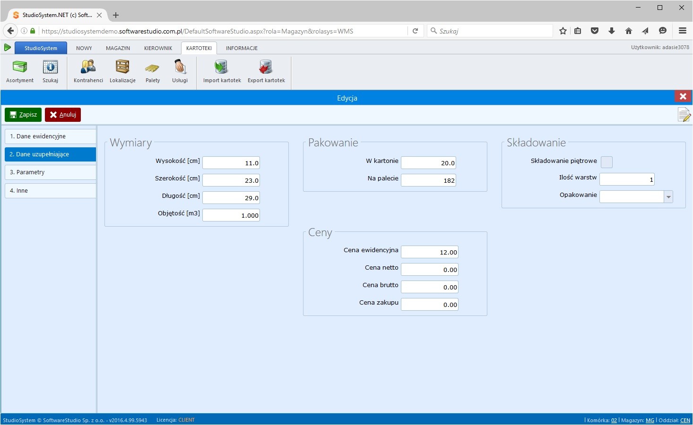This screenshot has height=425, width=693.
Task: Click the Cena ewidencyjna field
Action: point(430,252)
